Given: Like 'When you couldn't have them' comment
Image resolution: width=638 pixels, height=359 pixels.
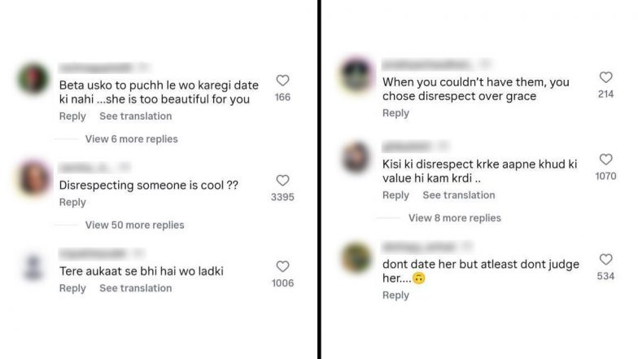Looking at the screenshot, I should pyautogui.click(x=605, y=77).
